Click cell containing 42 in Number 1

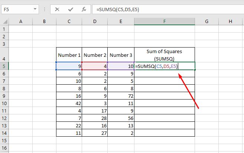tap(69, 103)
